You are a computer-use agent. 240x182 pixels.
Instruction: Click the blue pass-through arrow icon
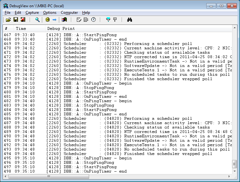[54, 19]
